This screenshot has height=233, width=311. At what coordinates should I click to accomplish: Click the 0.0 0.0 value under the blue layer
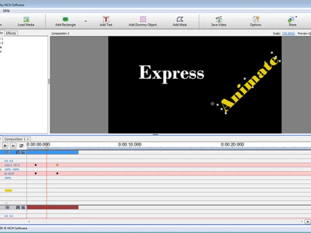[9, 161]
